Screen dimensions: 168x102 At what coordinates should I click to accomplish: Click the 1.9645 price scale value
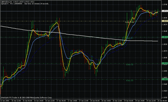pyautogui.click(x=165, y=31)
